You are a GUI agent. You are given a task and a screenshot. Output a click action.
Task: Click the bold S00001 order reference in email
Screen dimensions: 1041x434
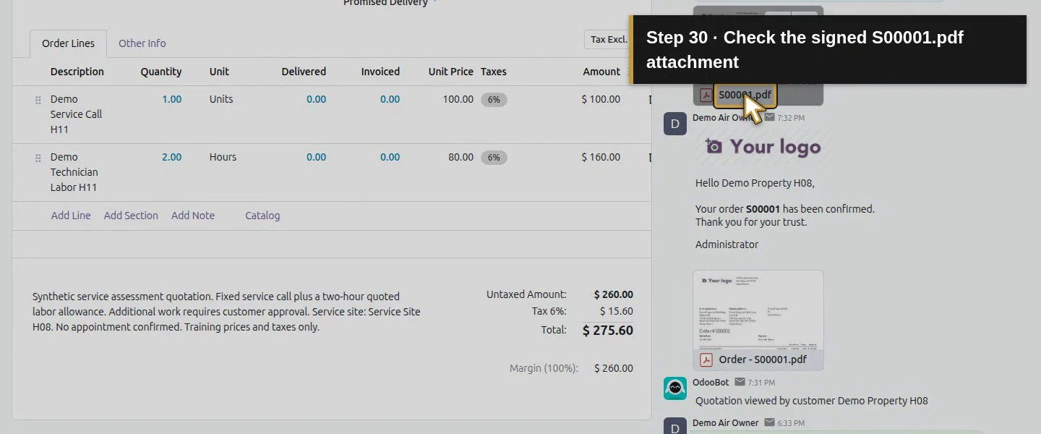(763, 209)
